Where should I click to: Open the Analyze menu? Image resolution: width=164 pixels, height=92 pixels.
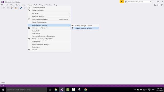tap(42, 5)
